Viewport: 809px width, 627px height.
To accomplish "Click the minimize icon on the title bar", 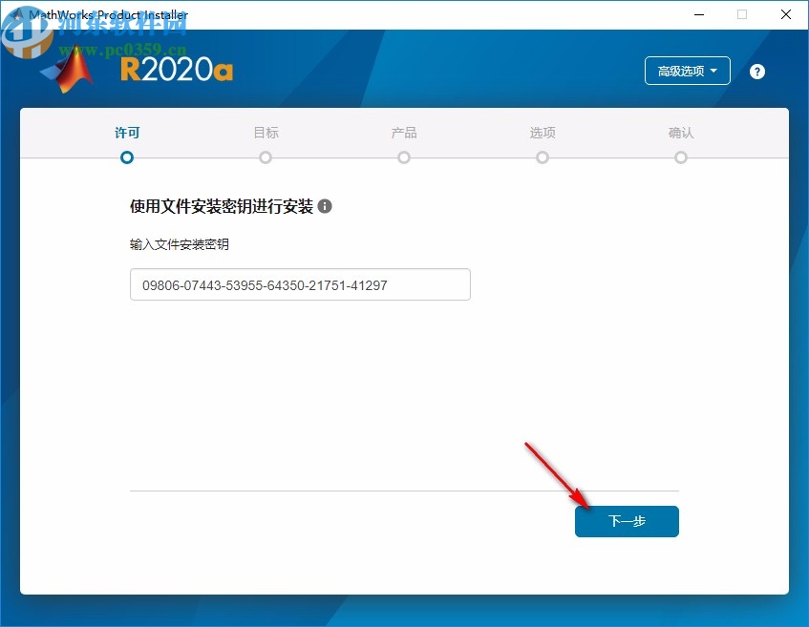I will pos(698,14).
